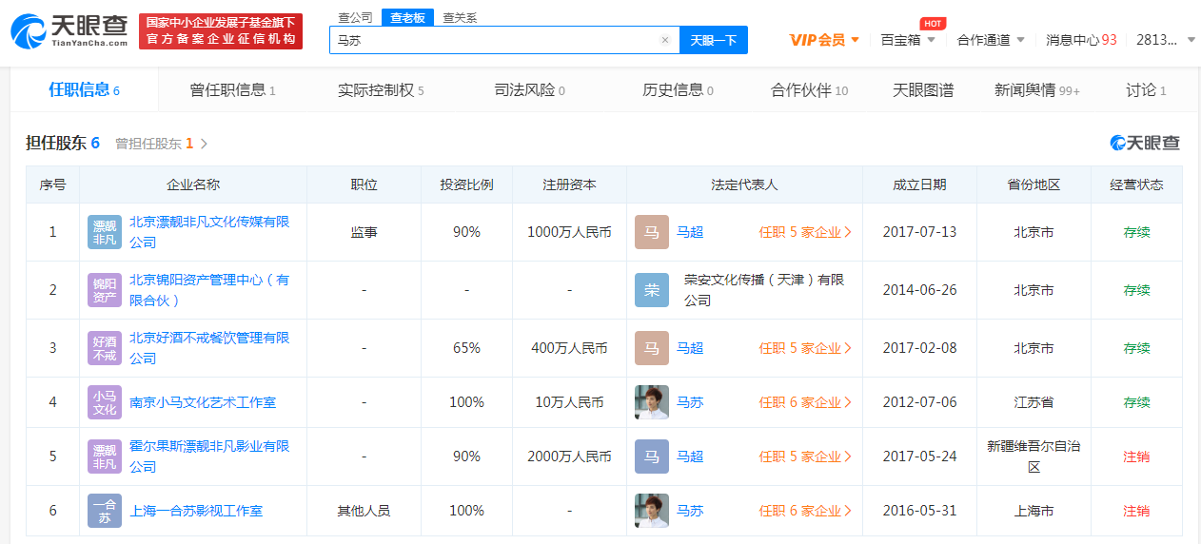Click the 一合苏 company logo icon
Image resolution: width=1201 pixels, height=544 pixels.
[x=105, y=511]
